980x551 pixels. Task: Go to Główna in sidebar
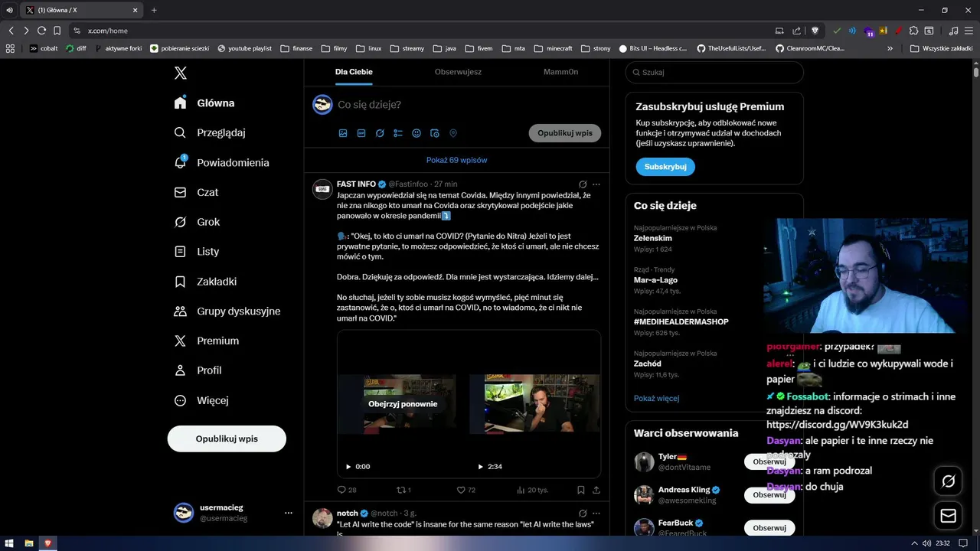[204, 103]
